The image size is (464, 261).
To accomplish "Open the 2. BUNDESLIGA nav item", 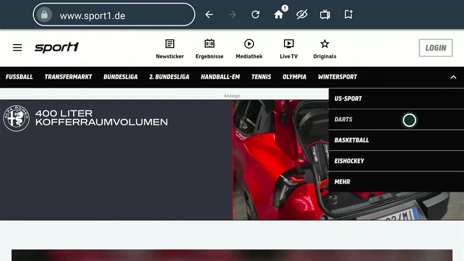I will coord(169,77).
